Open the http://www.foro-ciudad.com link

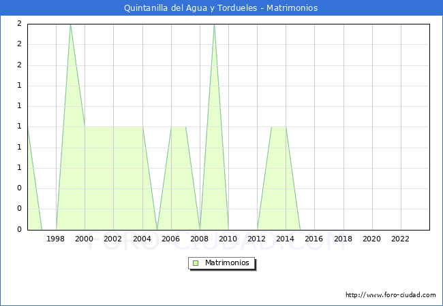coord(391,294)
